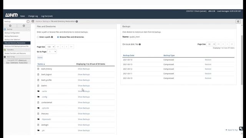Click the .lastlogin file icon
This screenshot has height=138, width=246.
38,125
